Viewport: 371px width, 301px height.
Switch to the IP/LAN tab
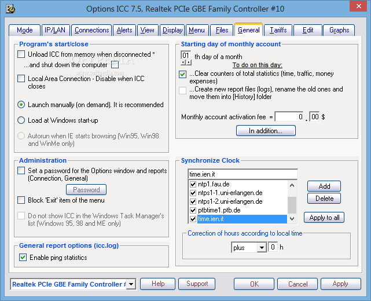point(55,30)
